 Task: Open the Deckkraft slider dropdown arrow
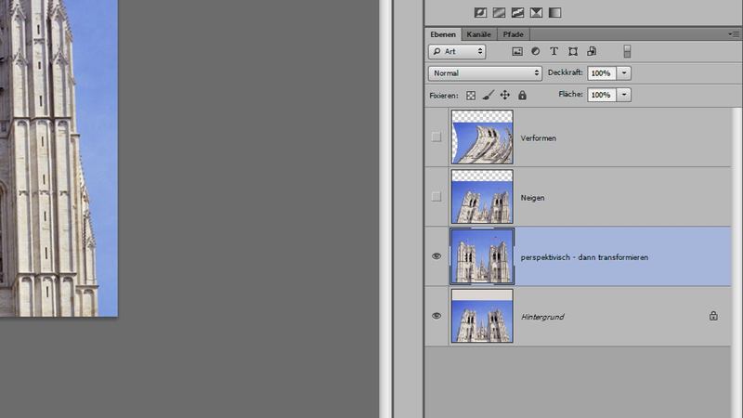tap(624, 73)
